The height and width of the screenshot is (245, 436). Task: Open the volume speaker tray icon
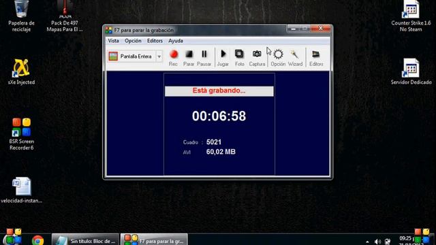point(377,242)
